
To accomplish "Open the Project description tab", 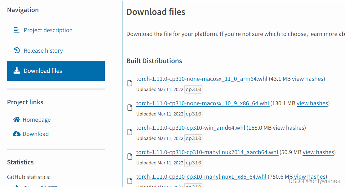I will click(x=48, y=30).
